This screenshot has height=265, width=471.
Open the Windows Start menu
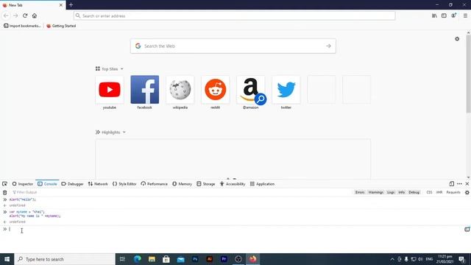(x=7, y=259)
